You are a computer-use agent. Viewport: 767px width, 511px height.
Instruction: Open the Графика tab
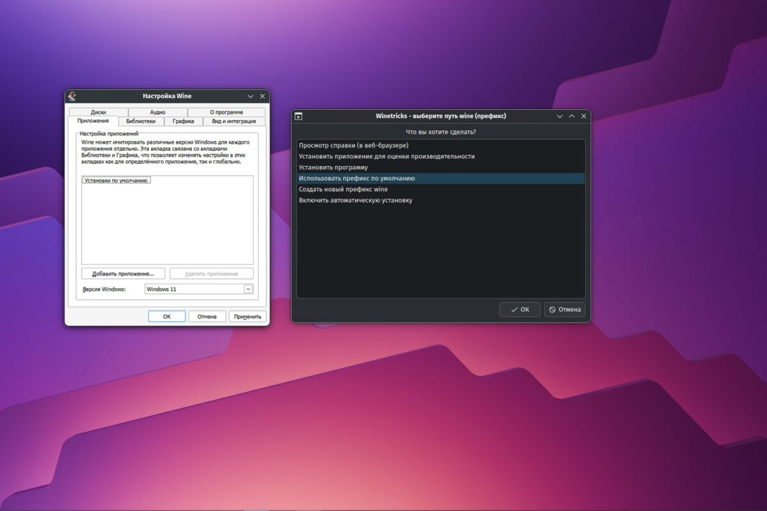click(x=183, y=121)
